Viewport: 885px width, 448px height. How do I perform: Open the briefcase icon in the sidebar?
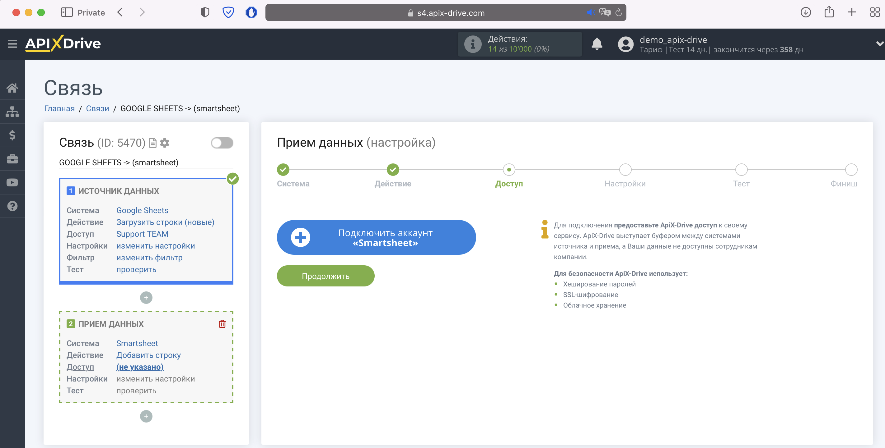coord(12,159)
